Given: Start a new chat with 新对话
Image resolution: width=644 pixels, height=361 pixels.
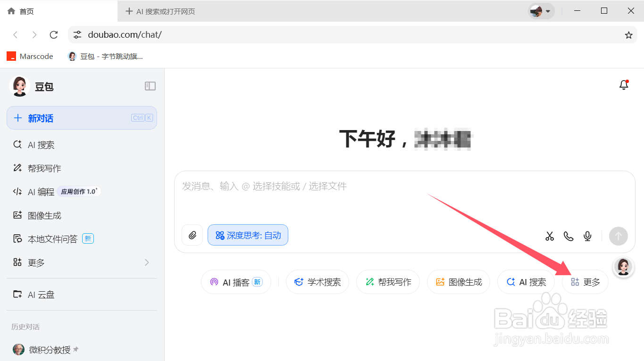Looking at the screenshot, I should [x=82, y=118].
